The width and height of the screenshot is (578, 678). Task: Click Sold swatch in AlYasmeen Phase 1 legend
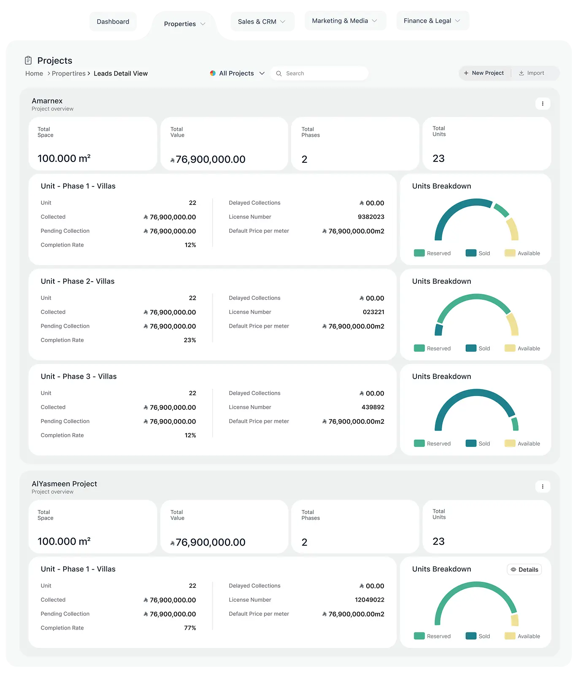(471, 636)
